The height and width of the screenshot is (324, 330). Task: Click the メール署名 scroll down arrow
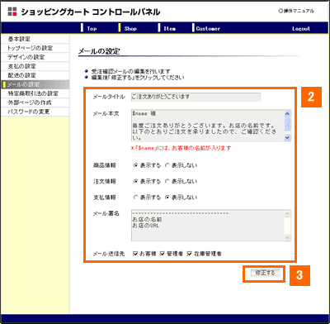(288, 238)
